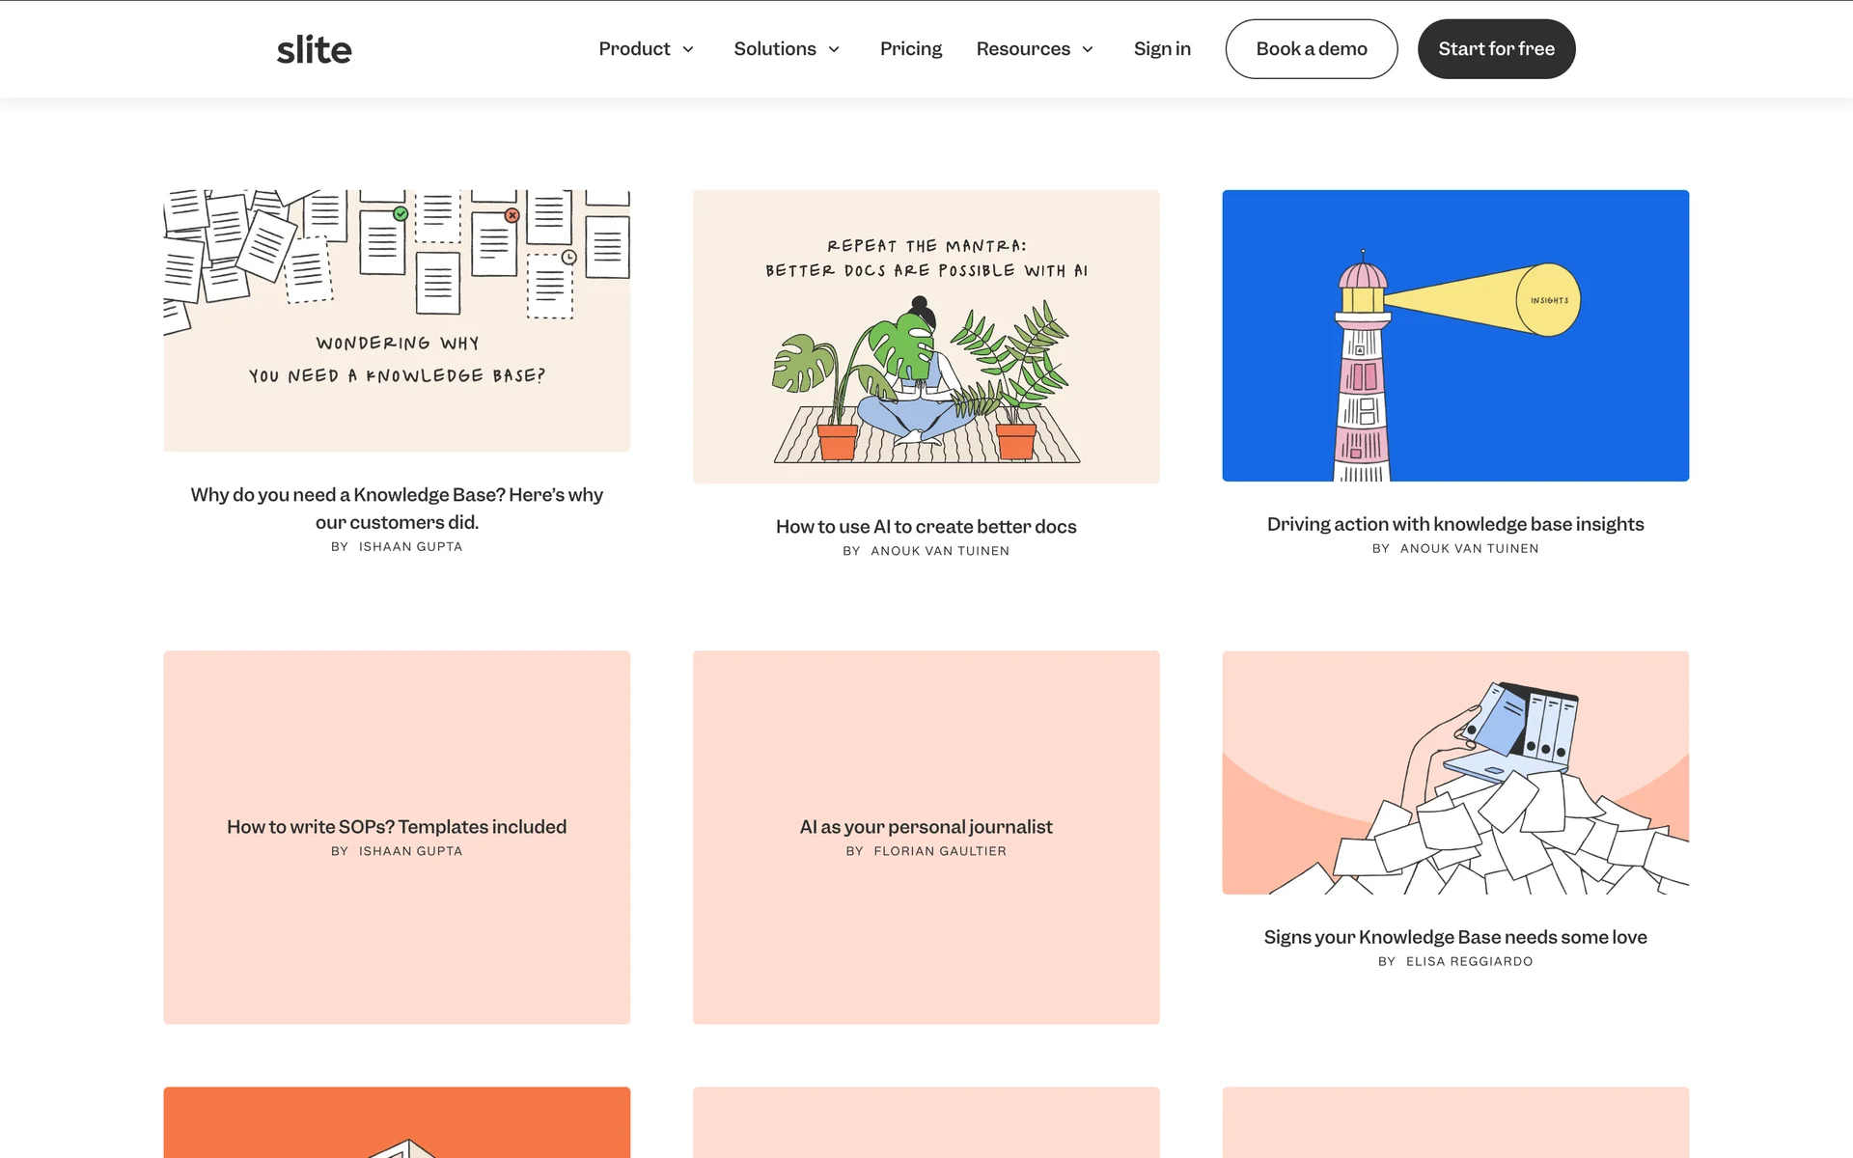Image resolution: width=1853 pixels, height=1158 pixels.
Task: Open 'Driving action with knowledge base insights' article
Action: click(1454, 524)
